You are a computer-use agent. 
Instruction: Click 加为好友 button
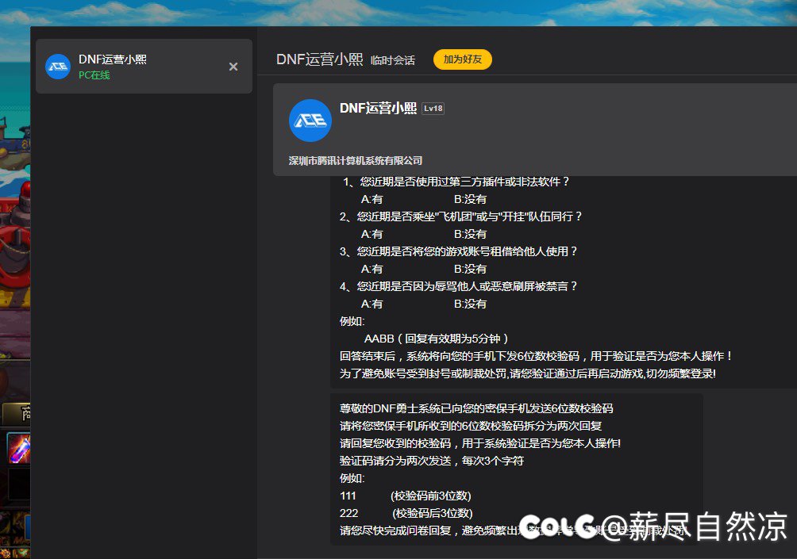pos(463,59)
